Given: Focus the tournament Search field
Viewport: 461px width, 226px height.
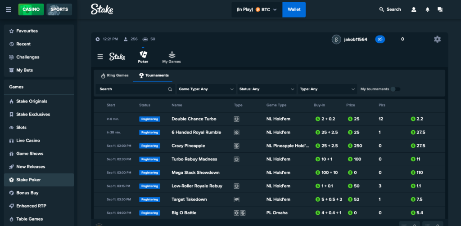Looking at the screenshot, I should [136, 89].
